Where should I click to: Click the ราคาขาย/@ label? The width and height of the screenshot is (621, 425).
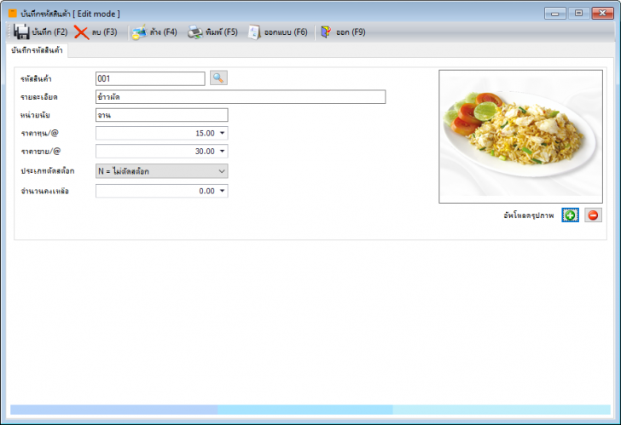click(x=41, y=152)
